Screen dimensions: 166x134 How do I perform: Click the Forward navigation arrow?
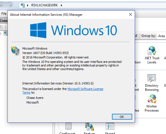pyautogui.click(x=10, y=5)
